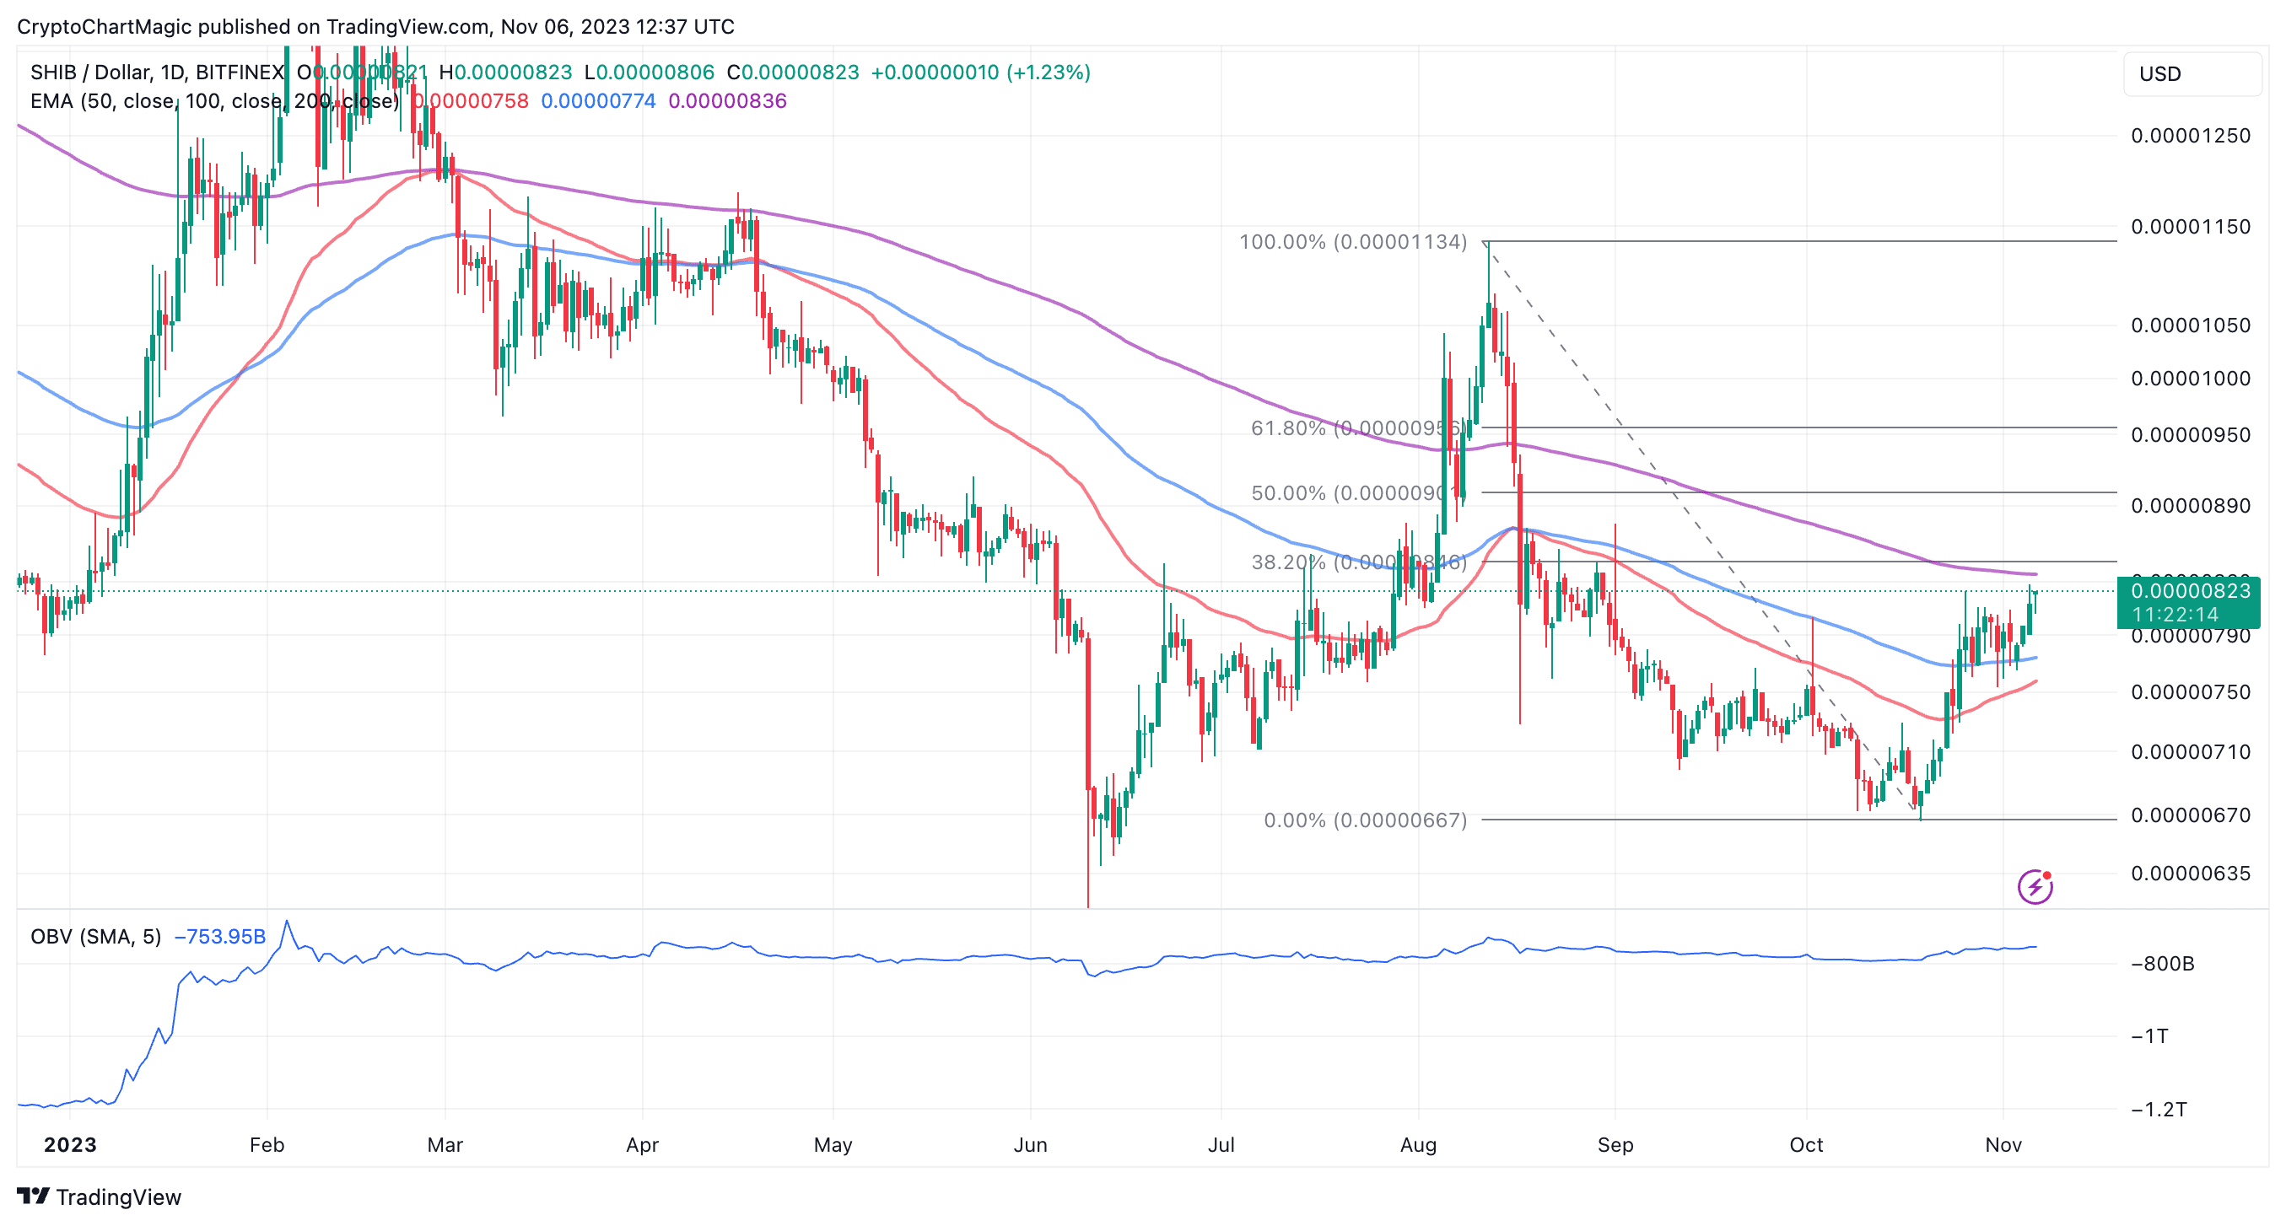The width and height of the screenshot is (2286, 1226).
Task: Click the Feb time axis label
Action: tap(267, 1144)
